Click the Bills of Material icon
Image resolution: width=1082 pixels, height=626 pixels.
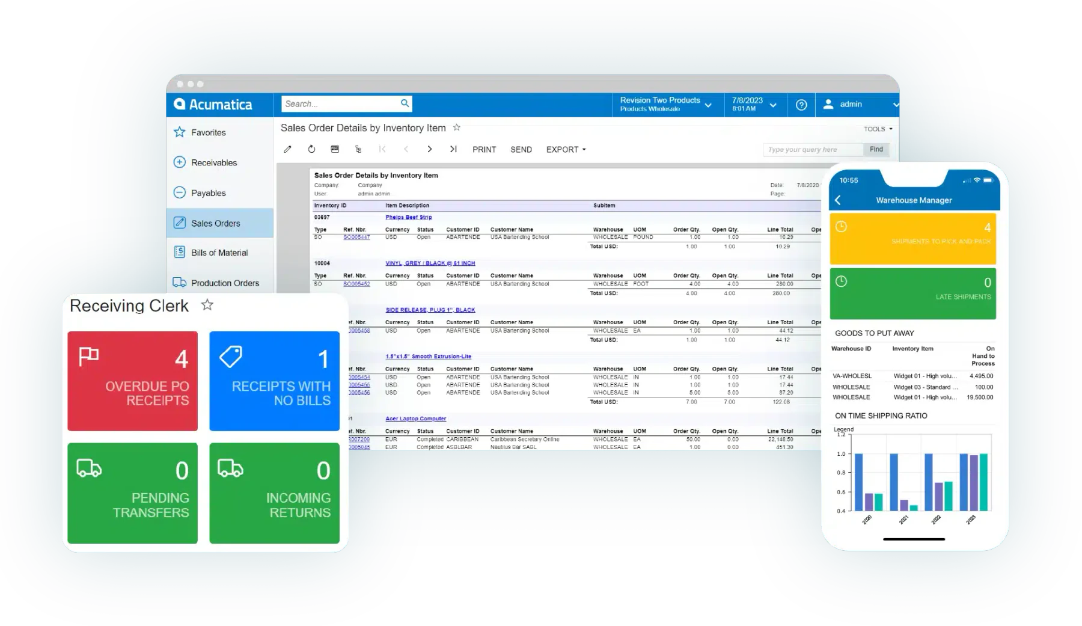coord(179,252)
